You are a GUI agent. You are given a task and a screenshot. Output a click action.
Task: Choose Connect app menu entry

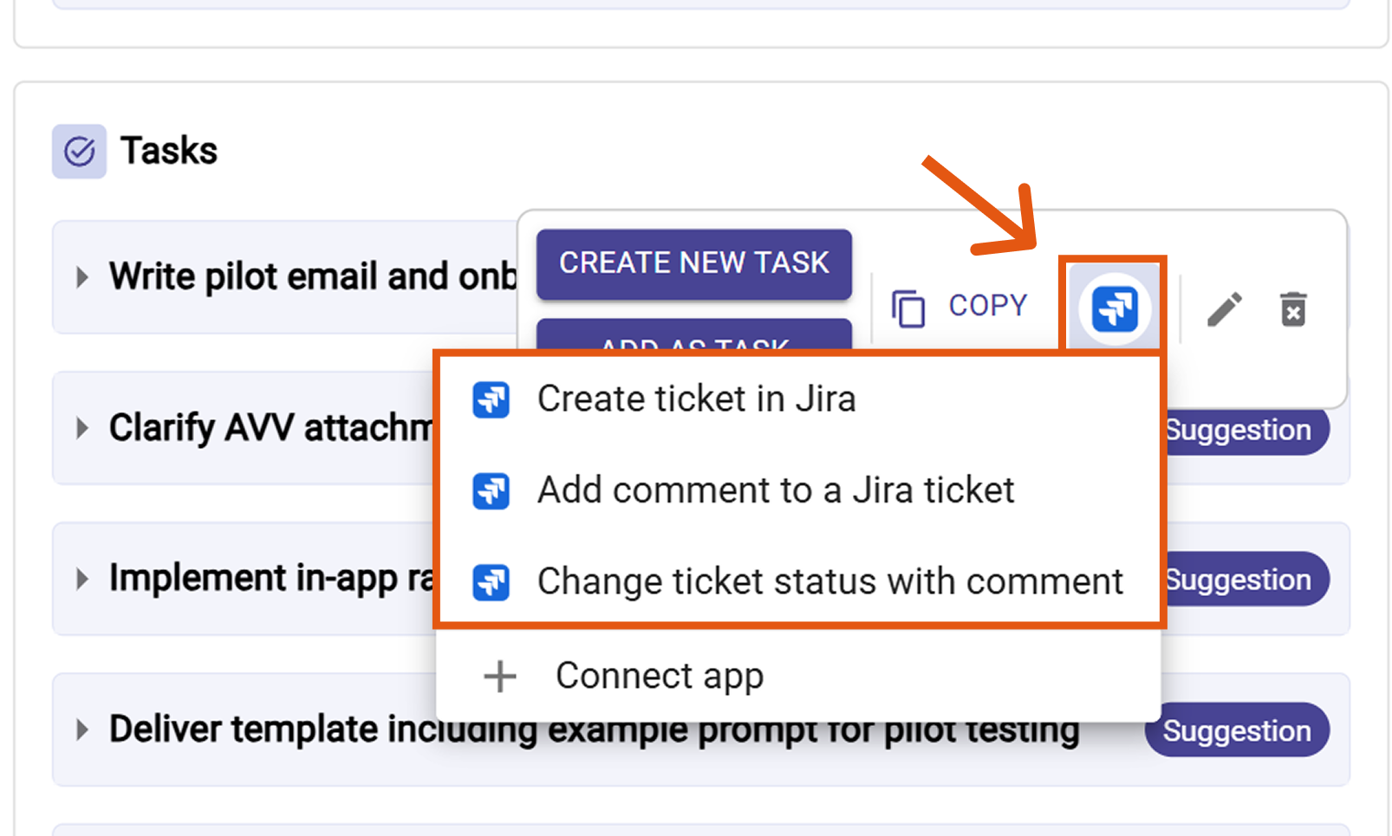(797, 676)
